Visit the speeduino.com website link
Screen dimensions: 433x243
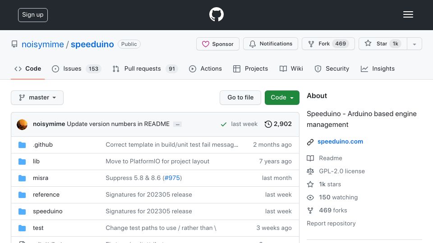[x=340, y=142]
